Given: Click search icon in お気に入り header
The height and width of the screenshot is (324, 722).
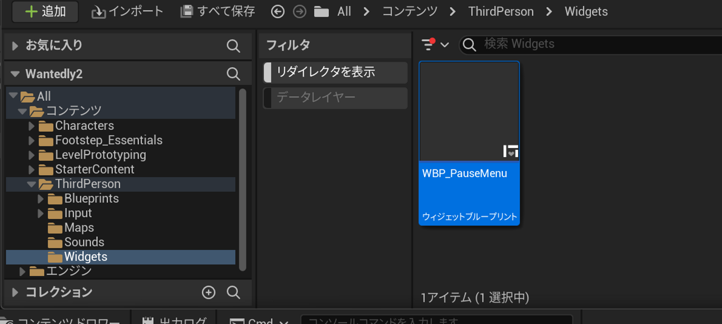Looking at the screenshot, I should 233,46.
